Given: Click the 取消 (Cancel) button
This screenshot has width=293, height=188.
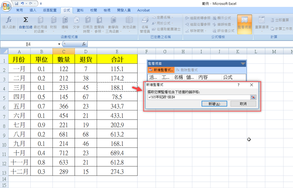Looking at the screenshot, I should point(243,104).
